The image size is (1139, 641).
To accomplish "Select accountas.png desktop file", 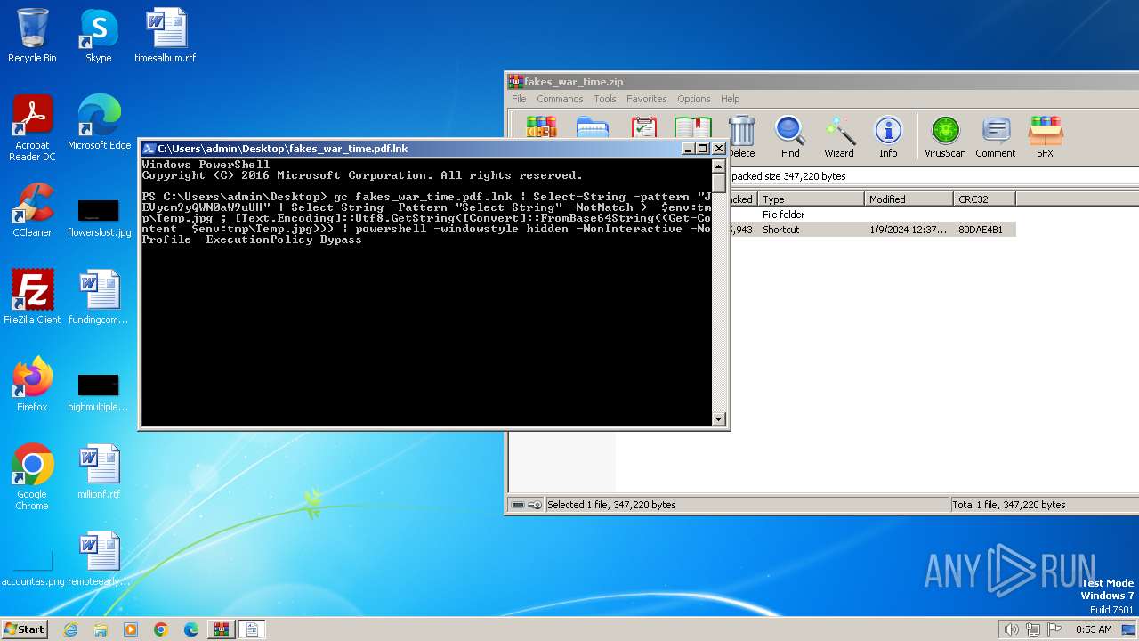I will pos(33,567).
